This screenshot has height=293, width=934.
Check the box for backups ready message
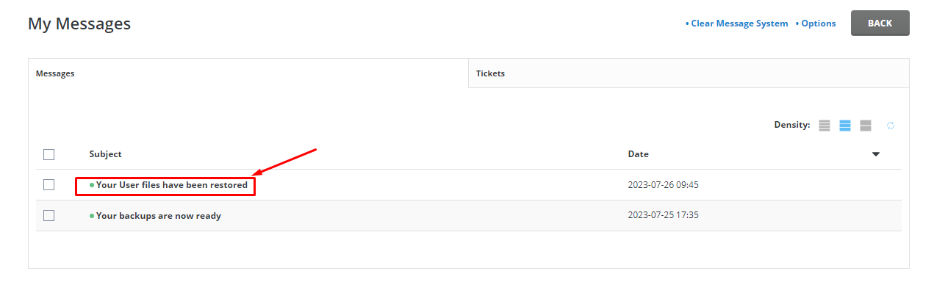point(49,216)
